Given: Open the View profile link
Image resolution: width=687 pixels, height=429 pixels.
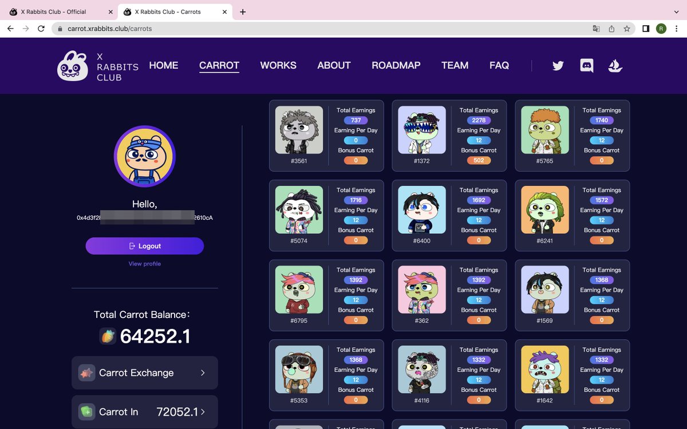Looking at the screenshot, I should point(145,264).
